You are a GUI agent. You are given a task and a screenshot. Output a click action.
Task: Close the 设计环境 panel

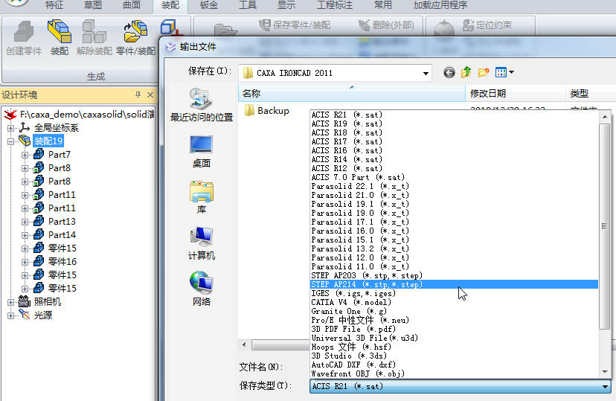pyautogui.click(x=150, y=94)
